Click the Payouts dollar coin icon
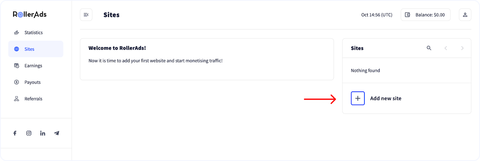Screen dimensions: 480x161 pyautogui.click(x=16, y=82)
